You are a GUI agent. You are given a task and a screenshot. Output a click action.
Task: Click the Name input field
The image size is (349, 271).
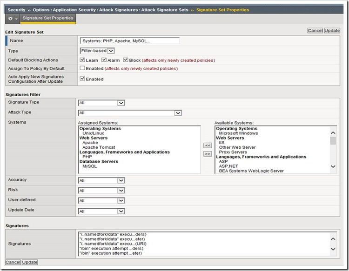129,41
